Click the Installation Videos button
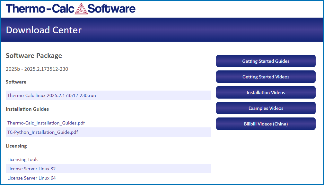 pos(266,92)
